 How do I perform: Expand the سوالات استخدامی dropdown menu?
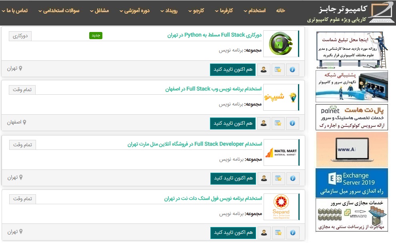pos(59,11)
